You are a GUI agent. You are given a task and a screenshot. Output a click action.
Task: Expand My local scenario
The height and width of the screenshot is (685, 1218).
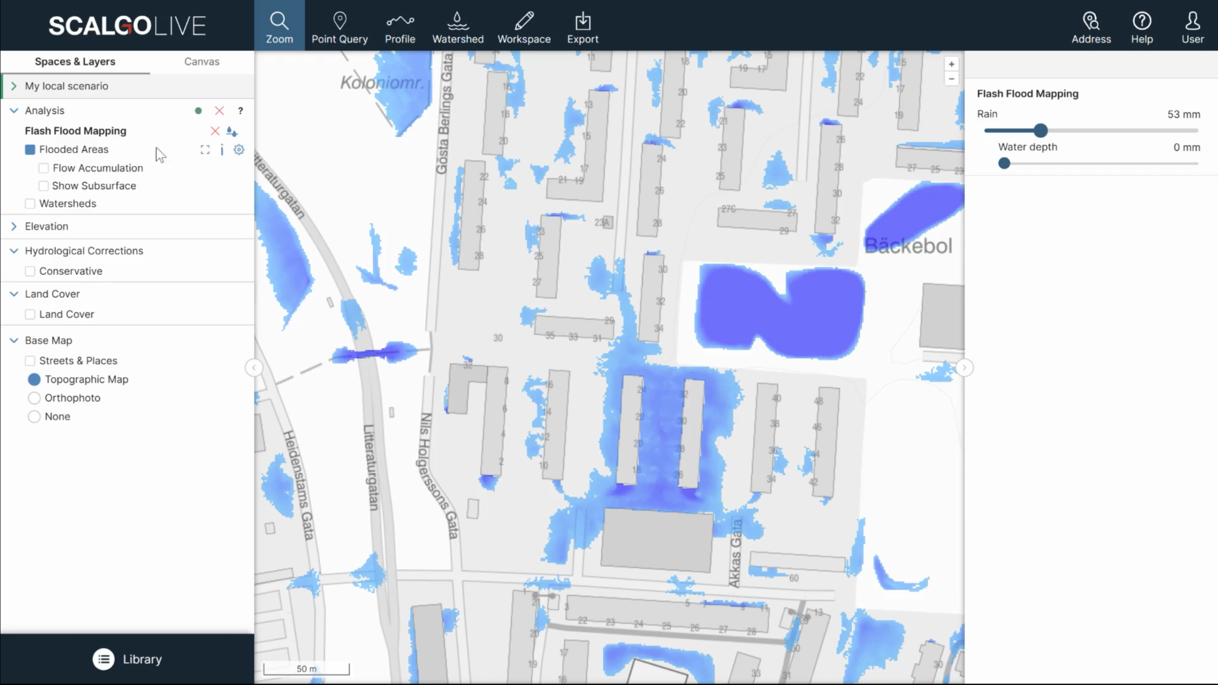pyautogui.click(x=14, y=86)
